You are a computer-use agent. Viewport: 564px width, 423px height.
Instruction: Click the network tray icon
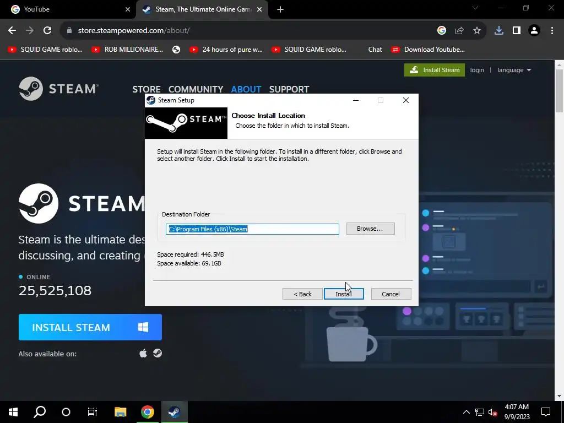click(480, 412)
